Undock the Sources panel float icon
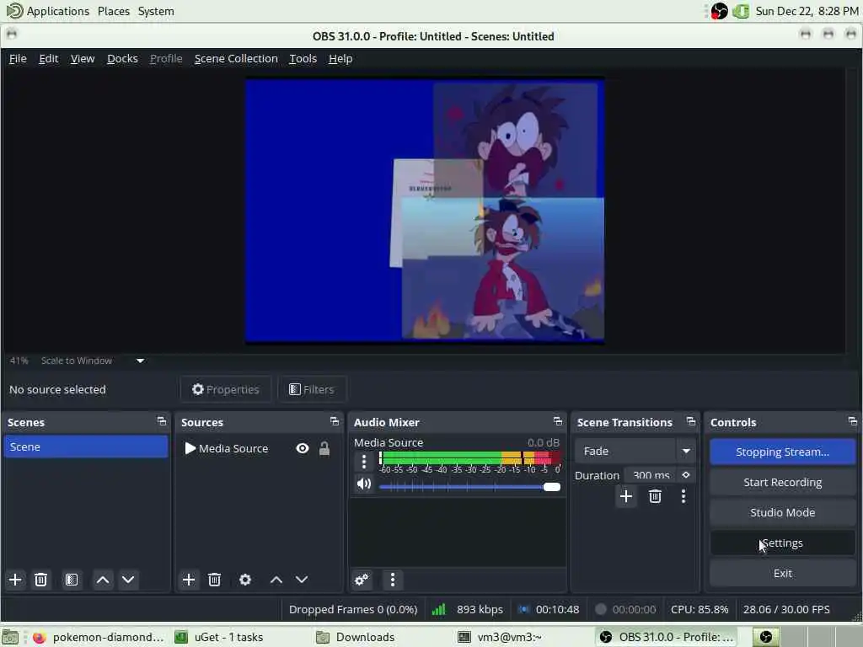This screenshot has height=647, width=863. click(x=334, y=421)
